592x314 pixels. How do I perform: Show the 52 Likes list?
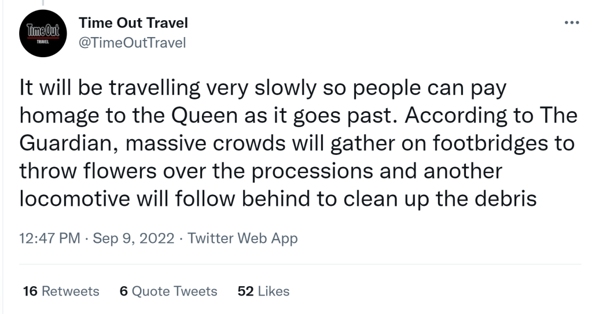(x=263, y=291)
